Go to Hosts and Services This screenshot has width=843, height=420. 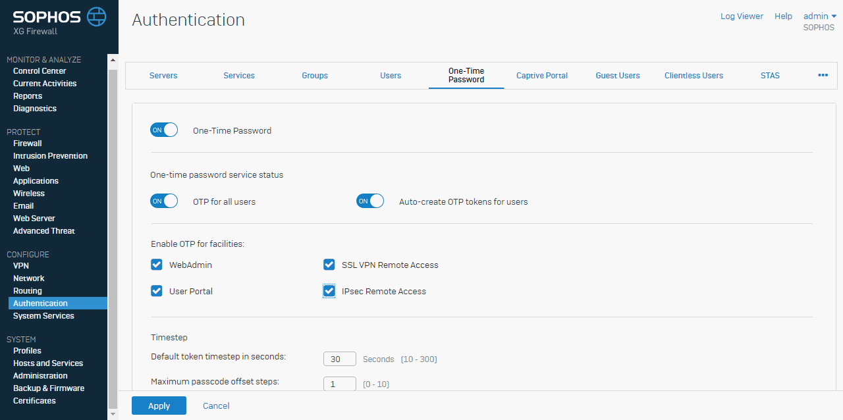coord(48,363)
